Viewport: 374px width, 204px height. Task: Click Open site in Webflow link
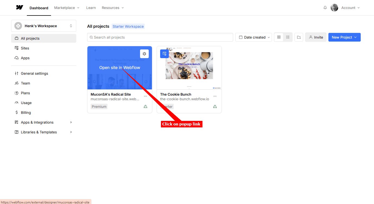[x=120, y=68]
